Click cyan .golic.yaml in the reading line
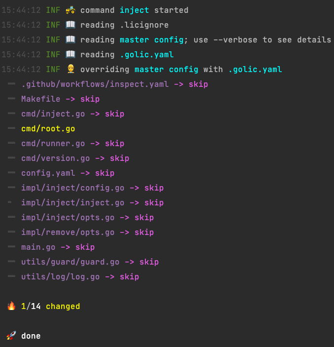The height and width of the screenshot is (347, 334). pyautogui.click(x=147, y=55)
